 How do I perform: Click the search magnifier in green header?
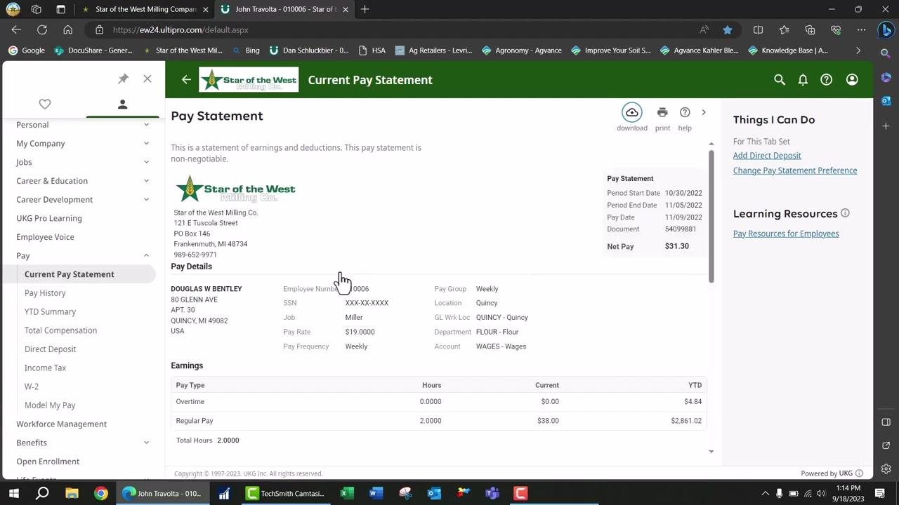point(780,80)
